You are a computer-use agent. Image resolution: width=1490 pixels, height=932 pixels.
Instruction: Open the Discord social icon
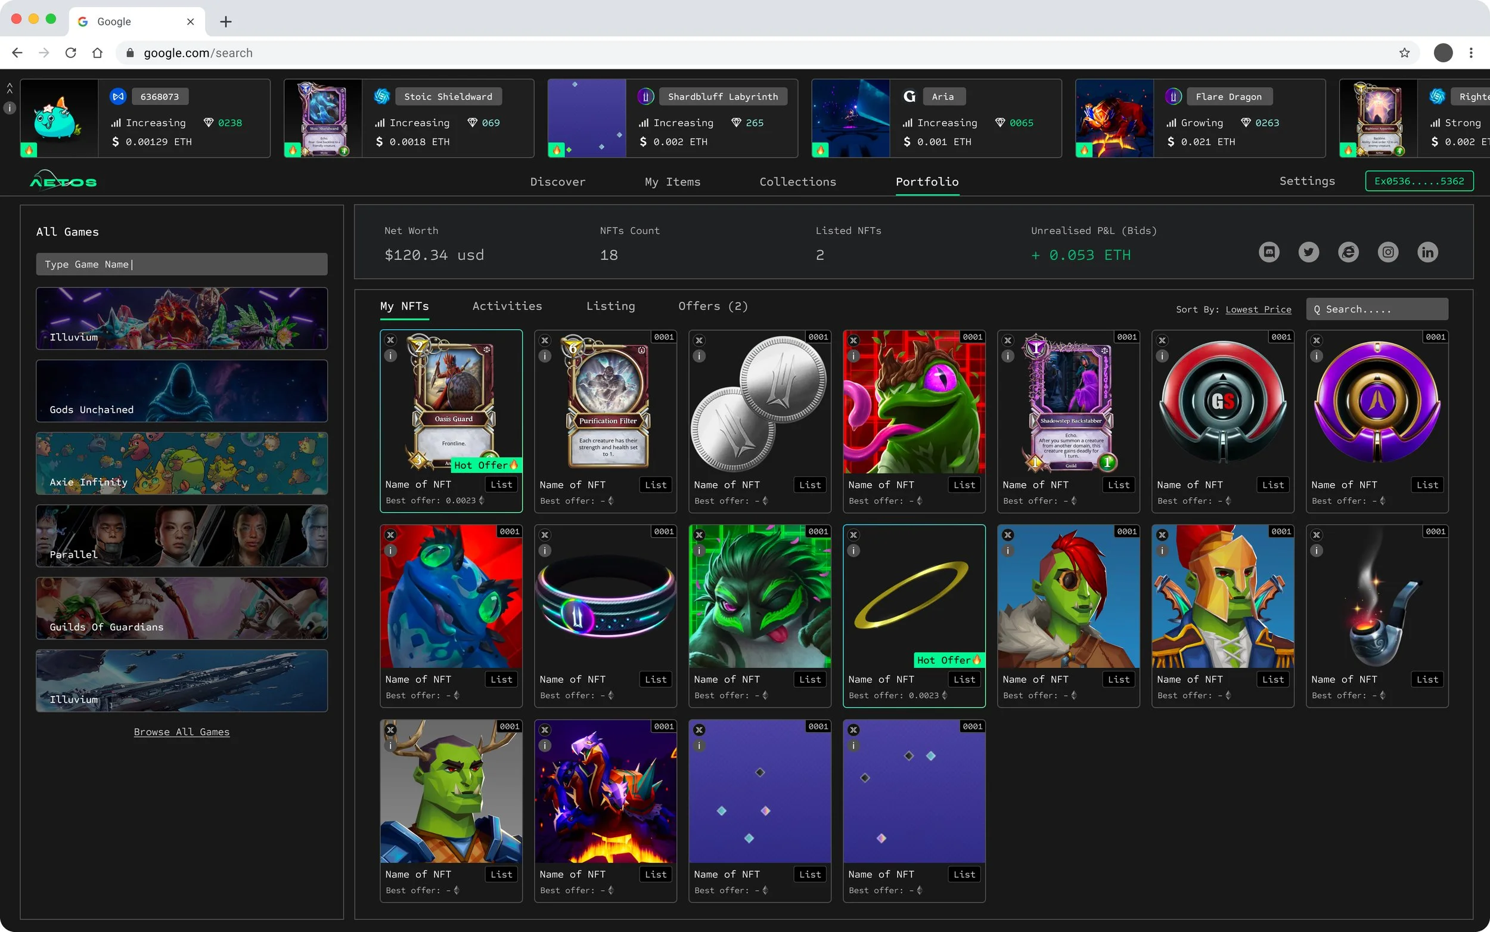[1269, 252]
